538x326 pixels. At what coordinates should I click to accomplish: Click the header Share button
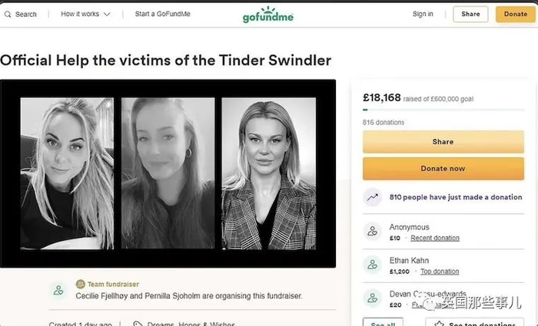[x=470, y=14]
